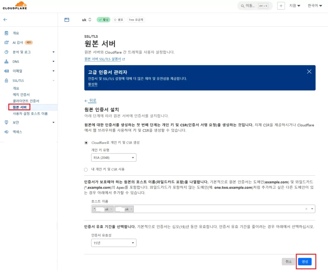Click the 취소 cancel button
Viewport: 328px width, 272px height.
(x=289, y=261)
